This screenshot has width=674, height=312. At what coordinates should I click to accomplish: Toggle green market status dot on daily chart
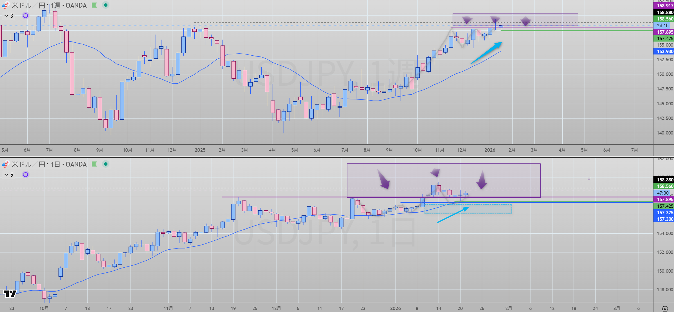tap(106, 164)
